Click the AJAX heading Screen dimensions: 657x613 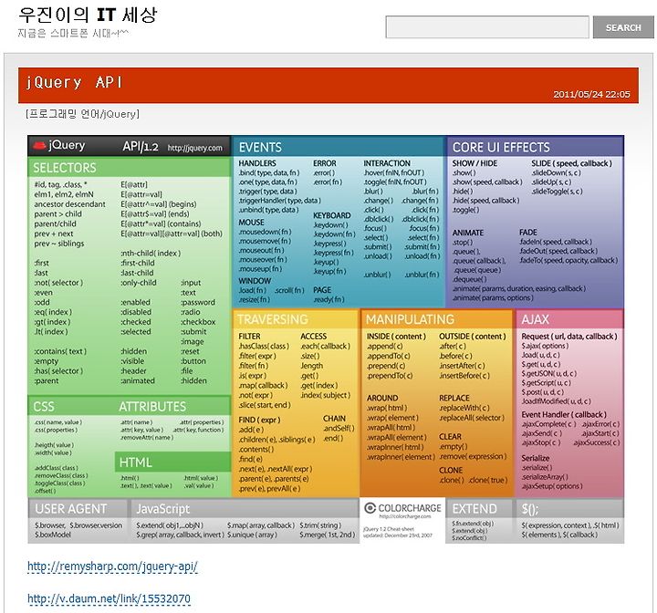[535, 319]
